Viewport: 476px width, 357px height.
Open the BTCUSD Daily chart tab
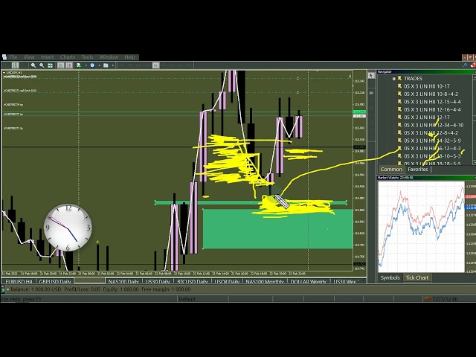click(193, 282)
